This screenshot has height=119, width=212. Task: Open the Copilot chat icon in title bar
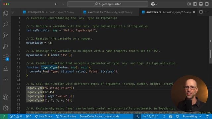coord(153,4)
